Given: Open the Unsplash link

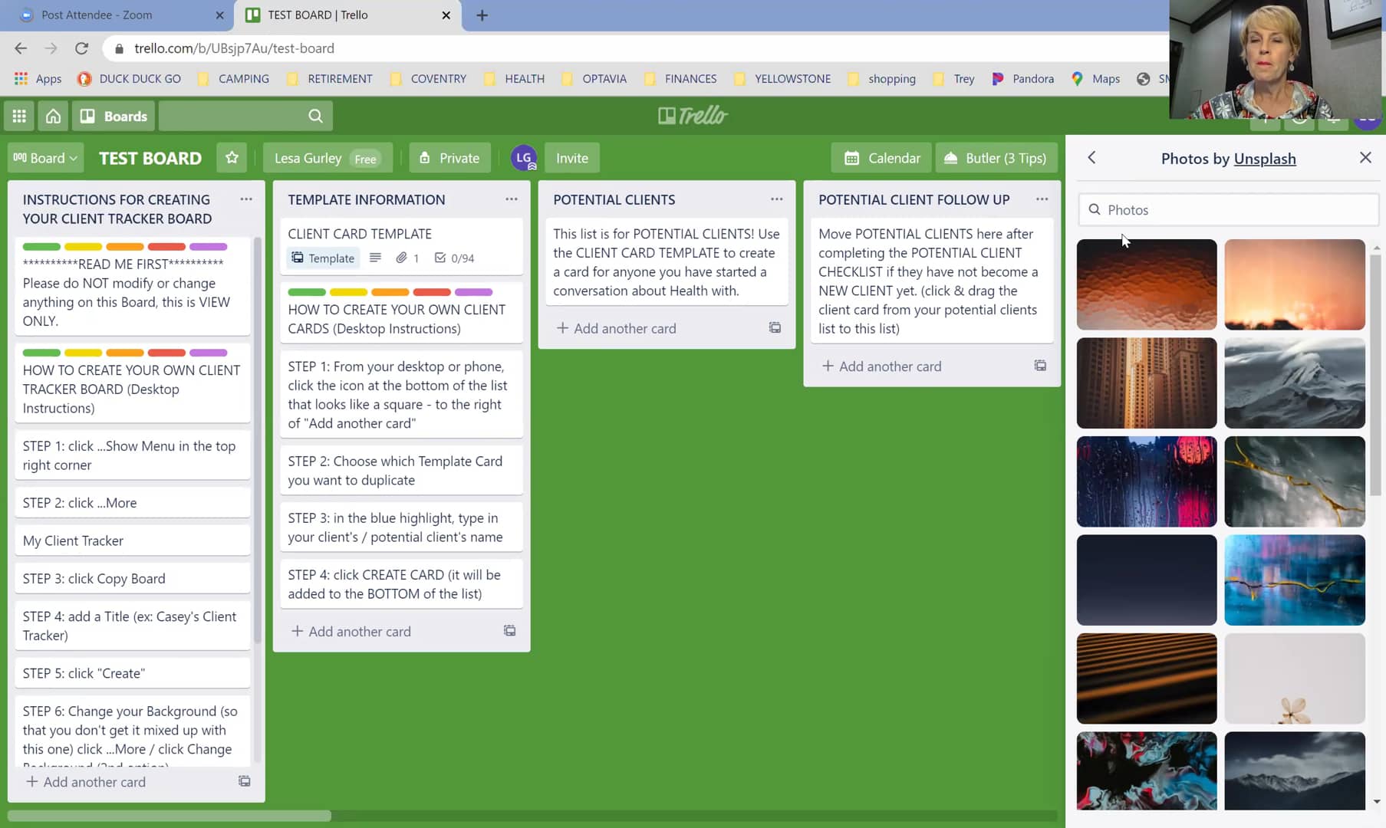Looking at the screenshot, I should (x=1264, y=159).
